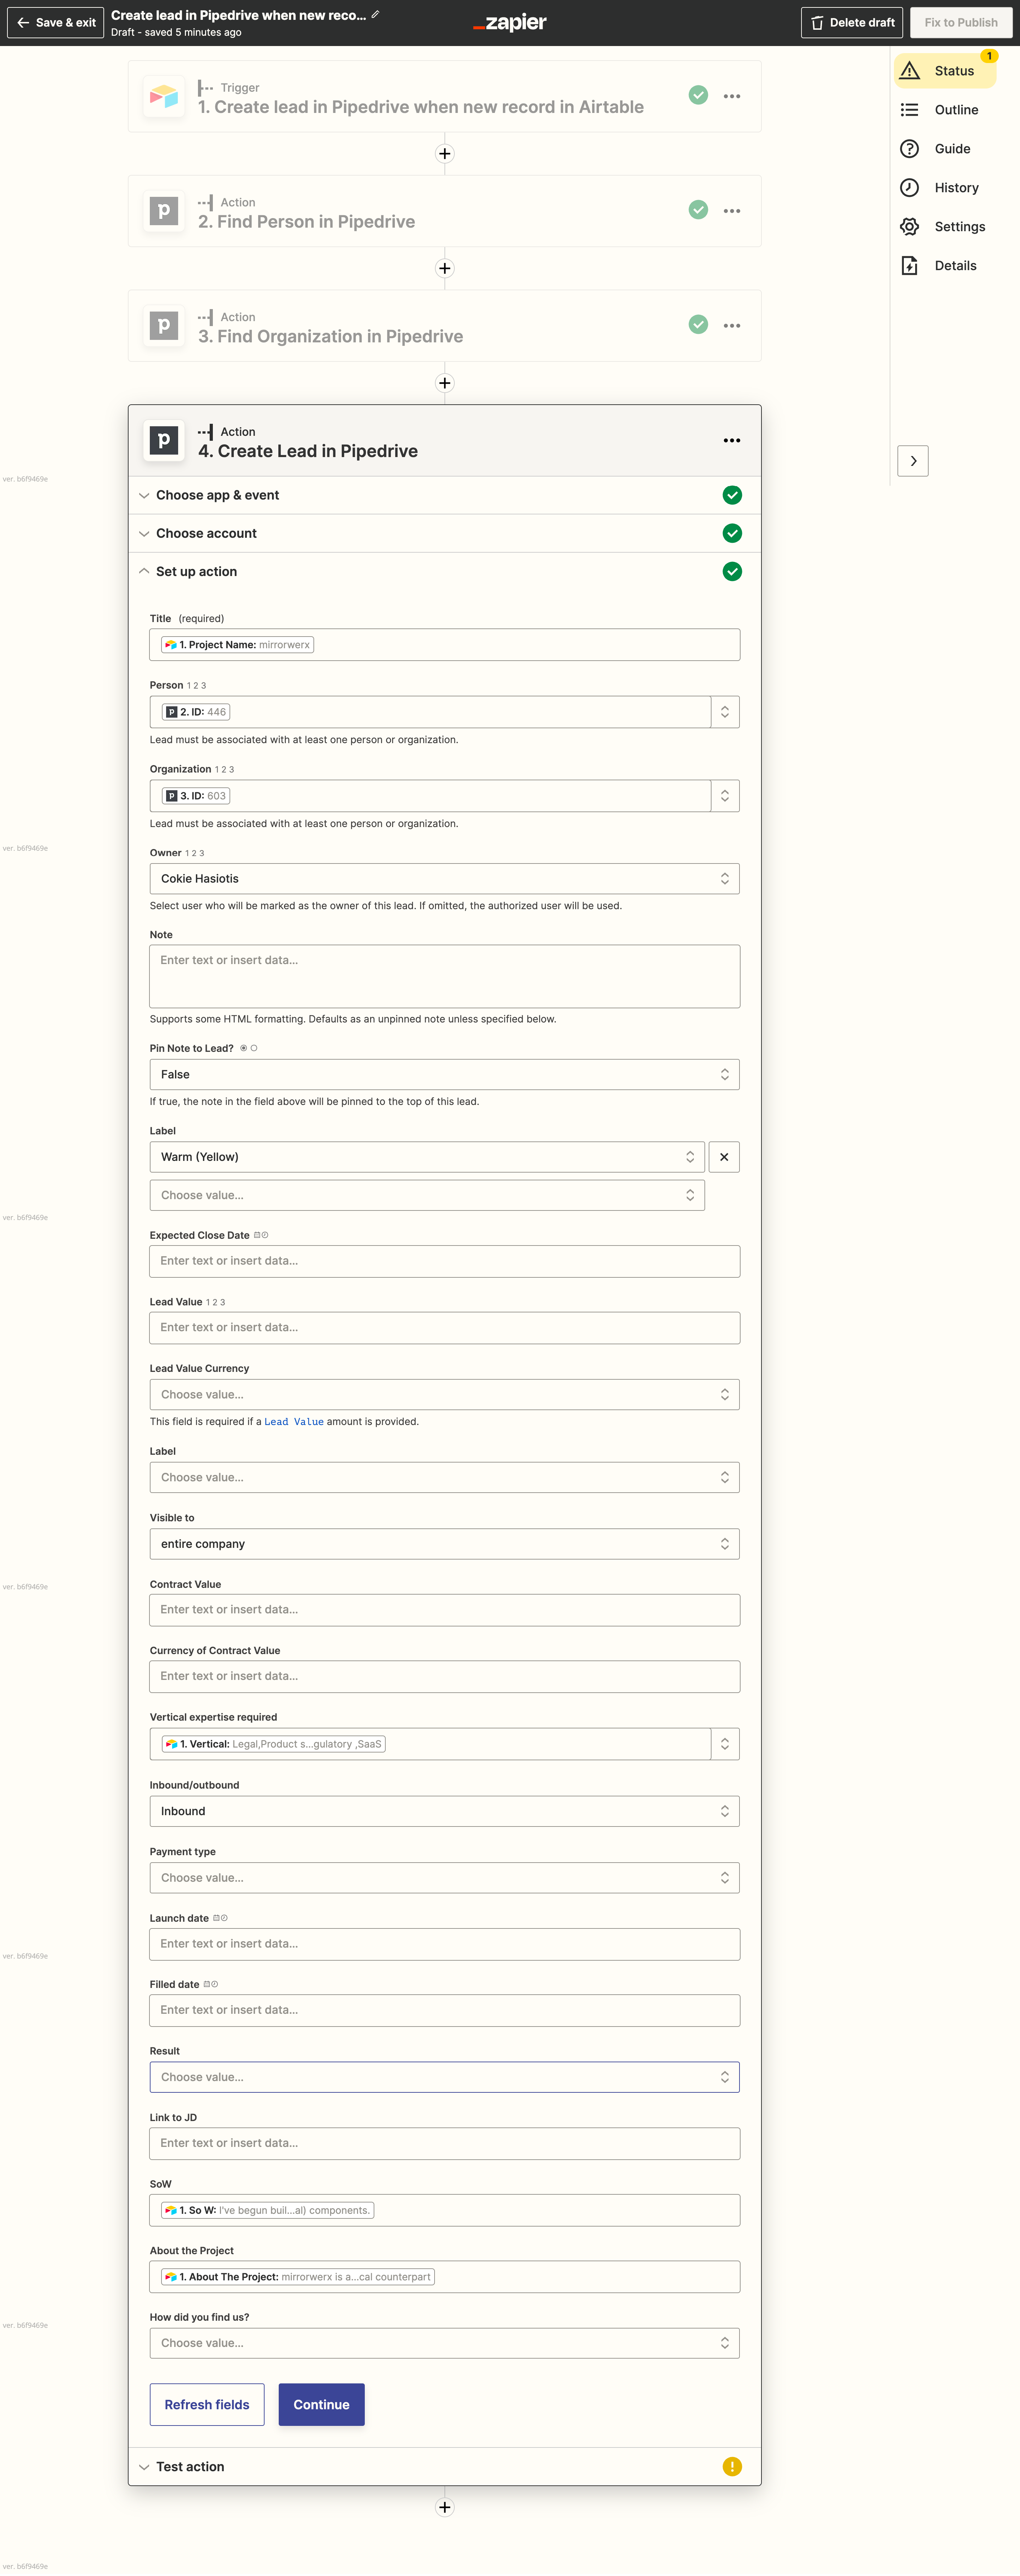This screenshot has width=1020, height=2576.
Task: Click the Lead Value input field
Action: click(444, 1328)
